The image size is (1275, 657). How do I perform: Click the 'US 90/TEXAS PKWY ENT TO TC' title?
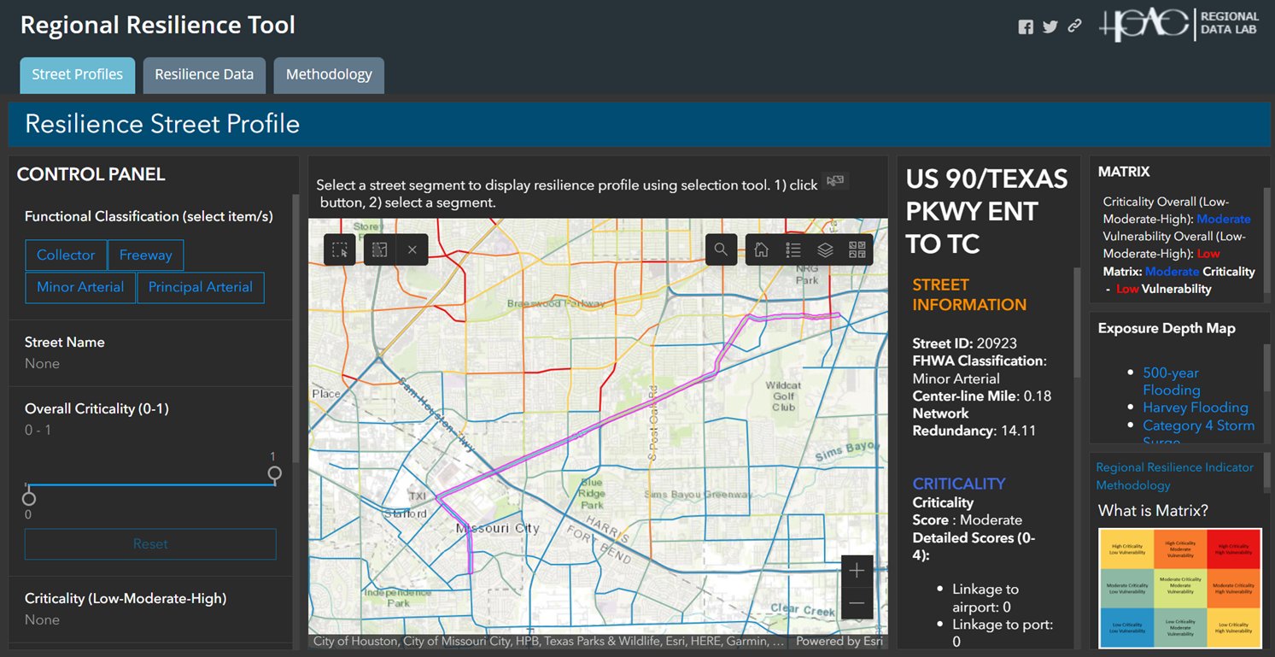pyautogui.click(x=986, y=211)
